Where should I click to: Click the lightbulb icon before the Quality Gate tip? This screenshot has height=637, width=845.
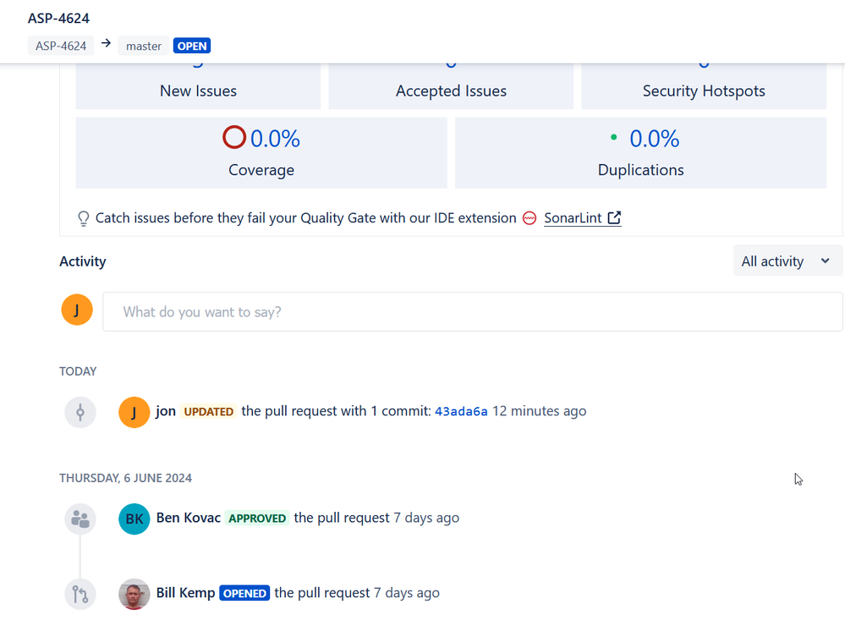[x=82, y=217]
